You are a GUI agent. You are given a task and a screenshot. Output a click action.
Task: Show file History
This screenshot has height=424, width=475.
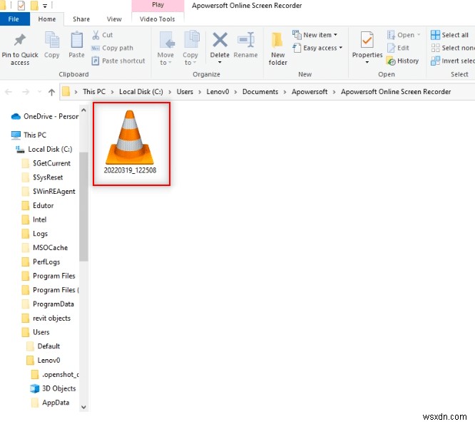point(402,61)
